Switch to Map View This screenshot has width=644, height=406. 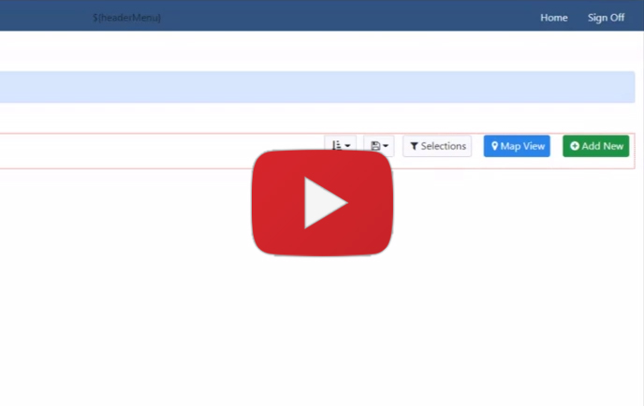pyautogui.click(x=517, y=146)
